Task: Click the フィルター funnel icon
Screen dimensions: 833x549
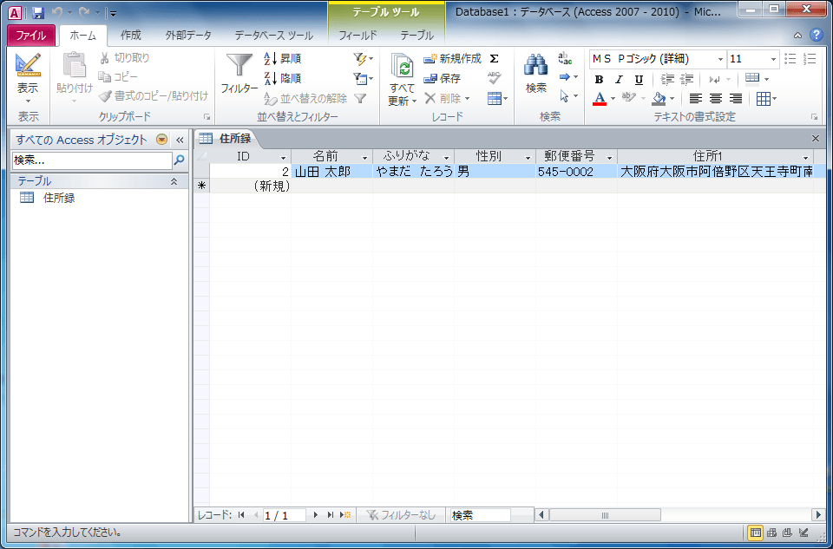Action: [x=239, y=67]
